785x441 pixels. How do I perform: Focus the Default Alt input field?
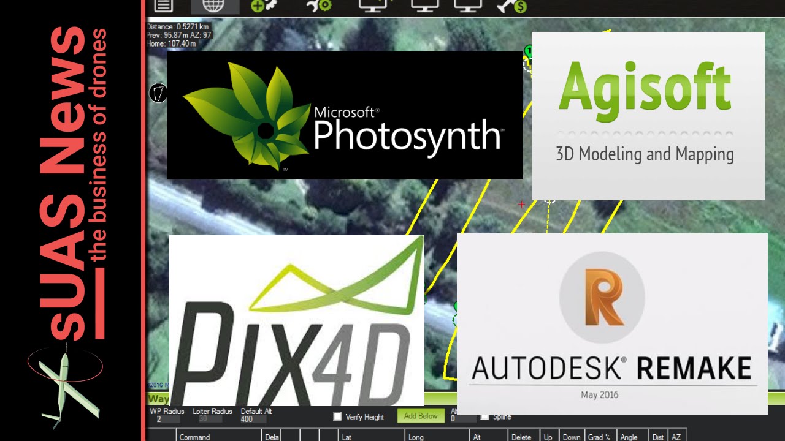[x=254, y=420]
